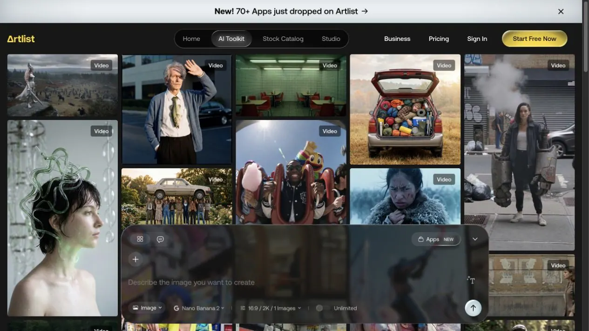The height and width of the screenshot is (331, 589).
Task: Open the Apps NEW button
Action: coord(436,239)
